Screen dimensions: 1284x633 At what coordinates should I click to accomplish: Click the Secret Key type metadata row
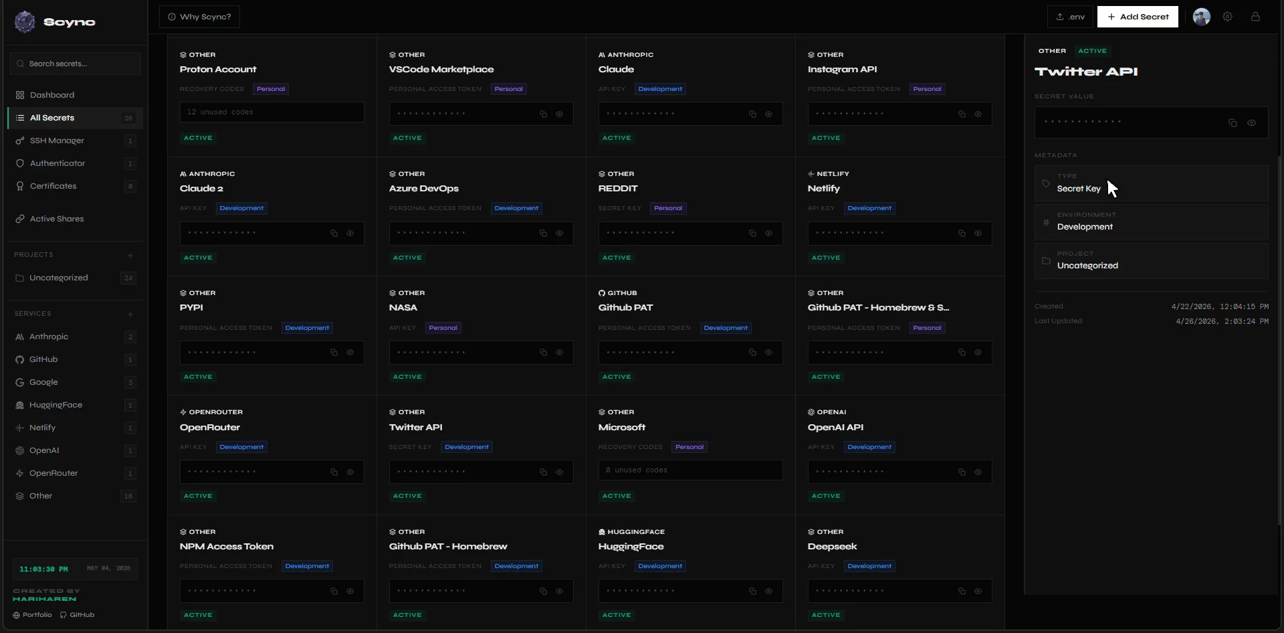[1151, 183]
